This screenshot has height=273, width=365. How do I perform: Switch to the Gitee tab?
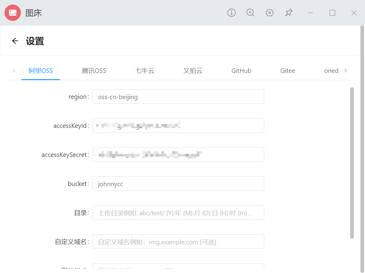(288, 71)
